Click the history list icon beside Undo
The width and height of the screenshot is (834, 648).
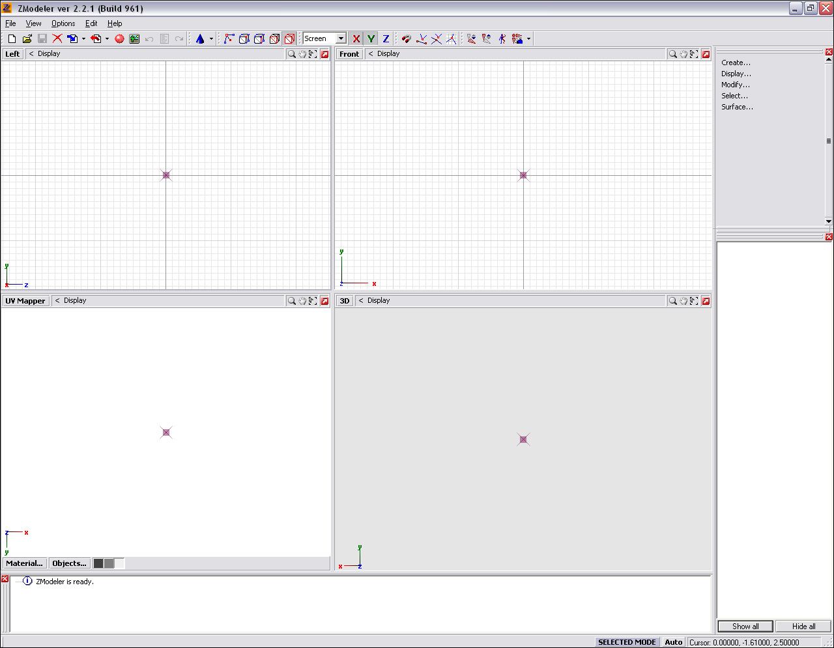[164, 38]
